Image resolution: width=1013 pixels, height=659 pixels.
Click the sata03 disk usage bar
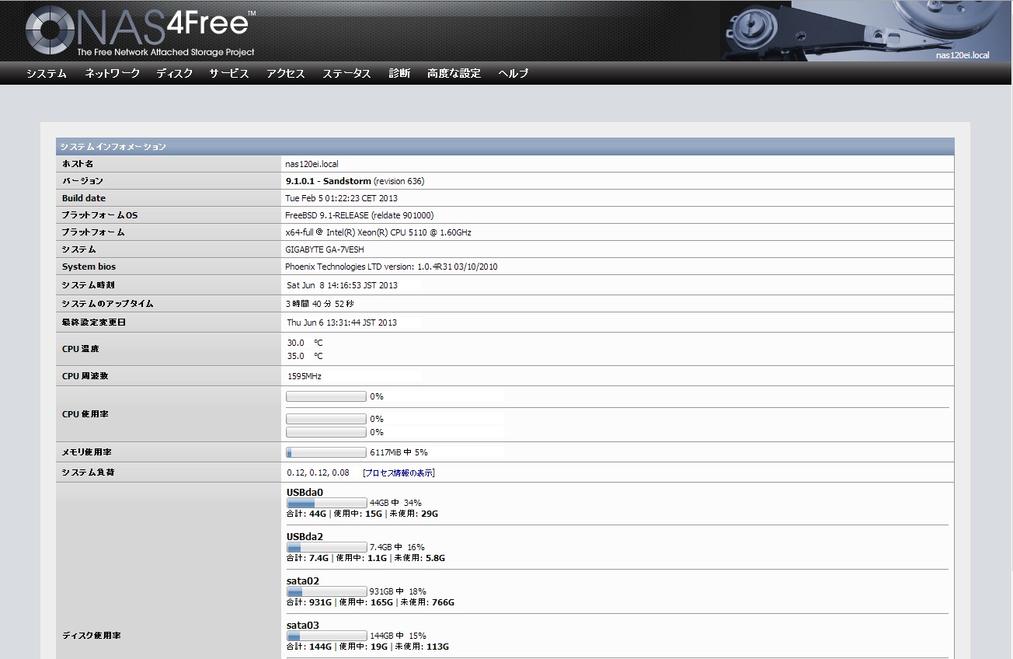tap(326, 636)
